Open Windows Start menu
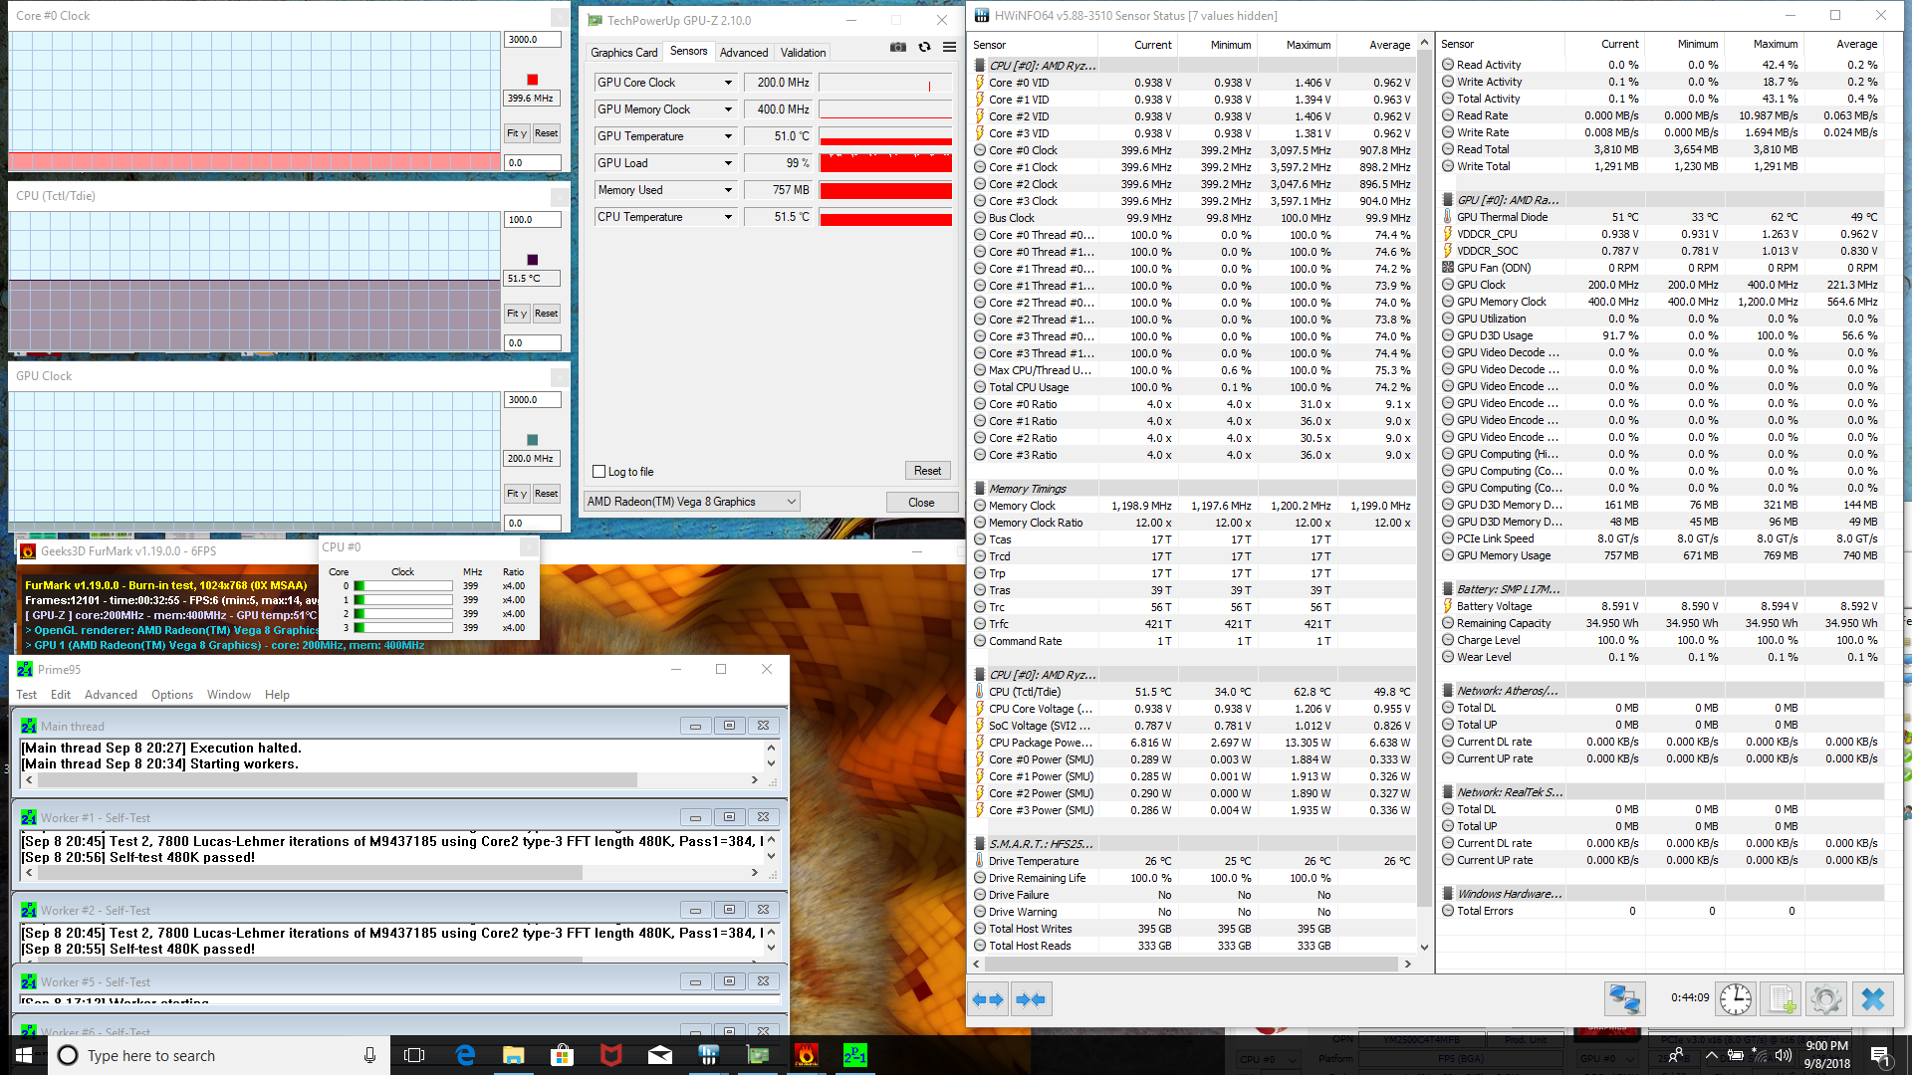Screen dimensions: 1912x1075 [x=24, y=1055]
